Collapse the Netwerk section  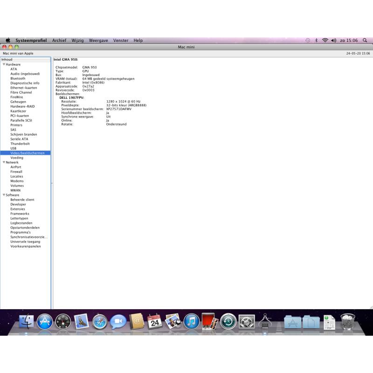(x=4, y=162)
